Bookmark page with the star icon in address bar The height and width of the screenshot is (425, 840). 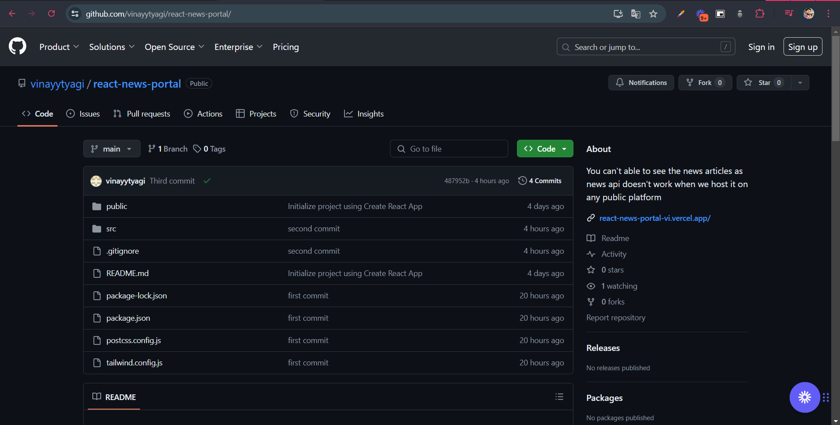[653, 14]
